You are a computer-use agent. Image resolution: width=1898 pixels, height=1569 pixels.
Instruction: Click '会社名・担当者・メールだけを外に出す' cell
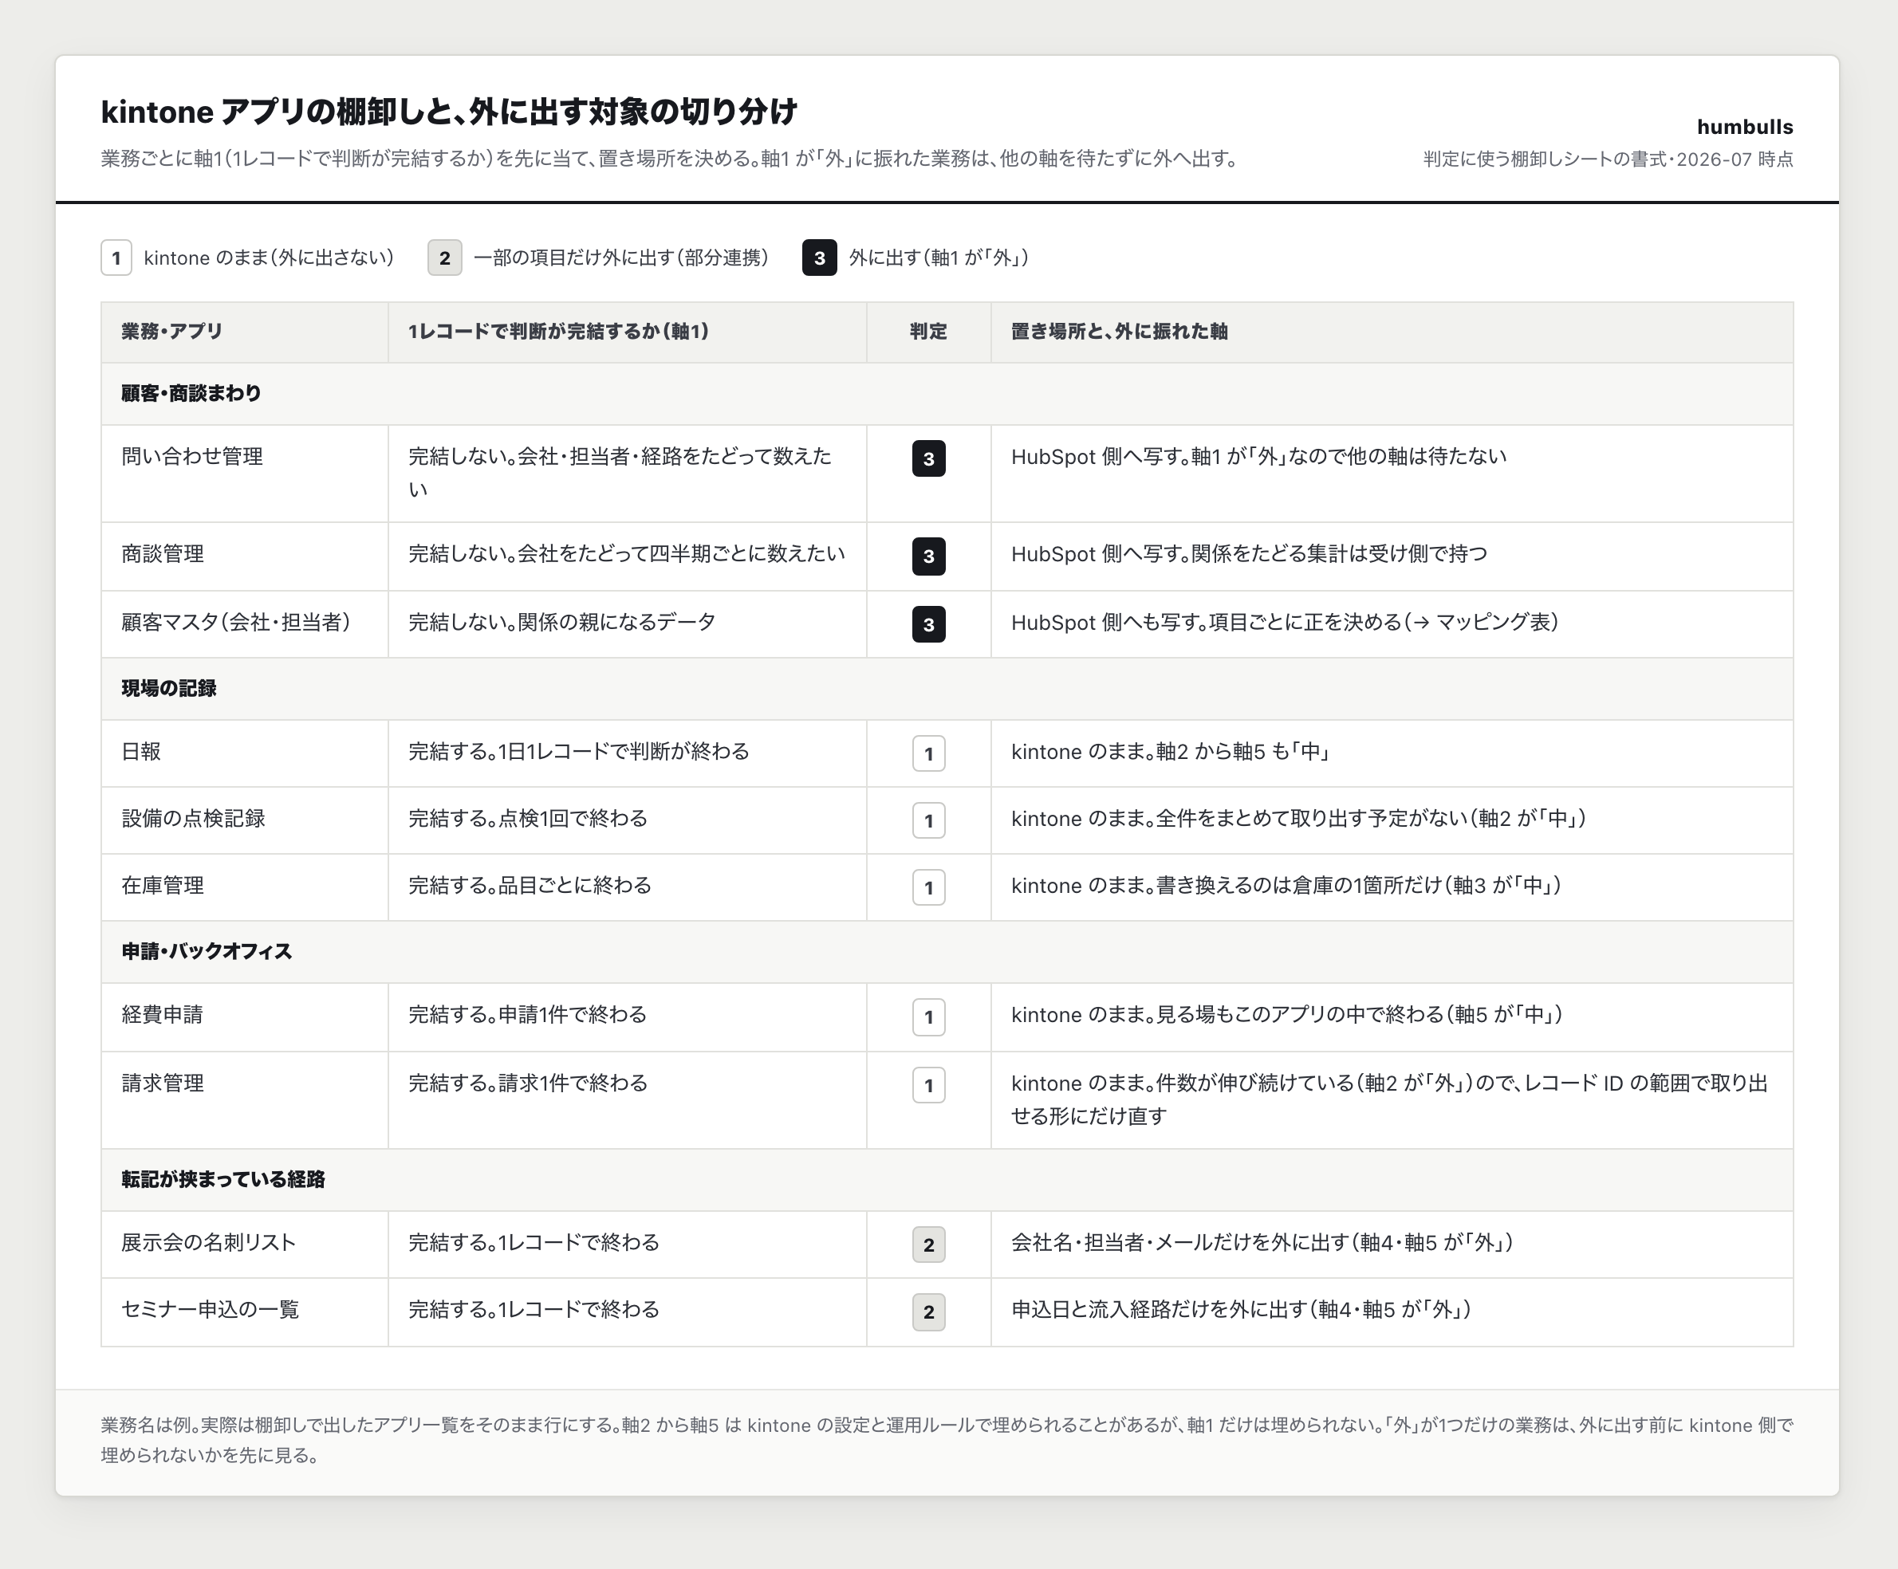coord(1392,1244)
